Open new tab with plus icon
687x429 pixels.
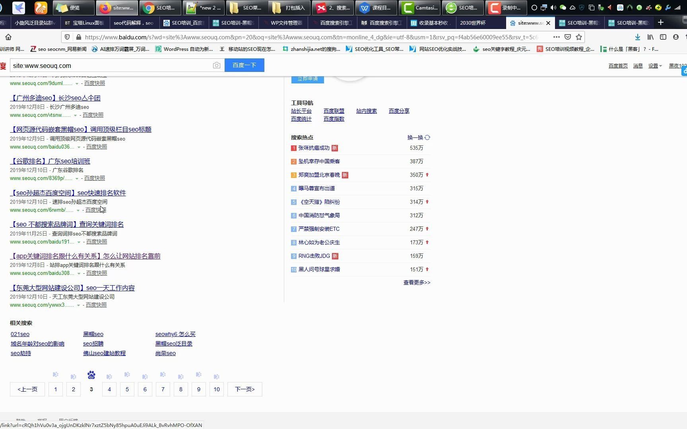coord(661,23)
